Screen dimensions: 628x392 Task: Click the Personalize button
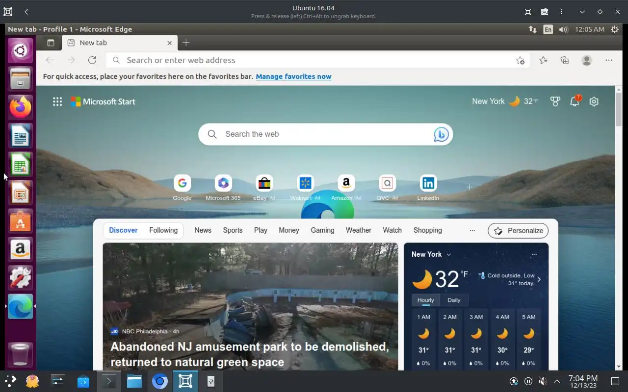tap(518, 231)
